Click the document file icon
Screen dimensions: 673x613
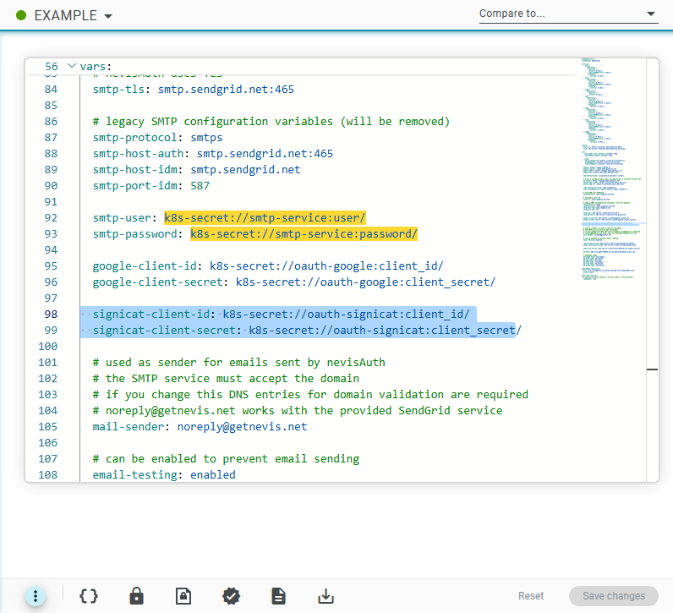click(278, 596)
